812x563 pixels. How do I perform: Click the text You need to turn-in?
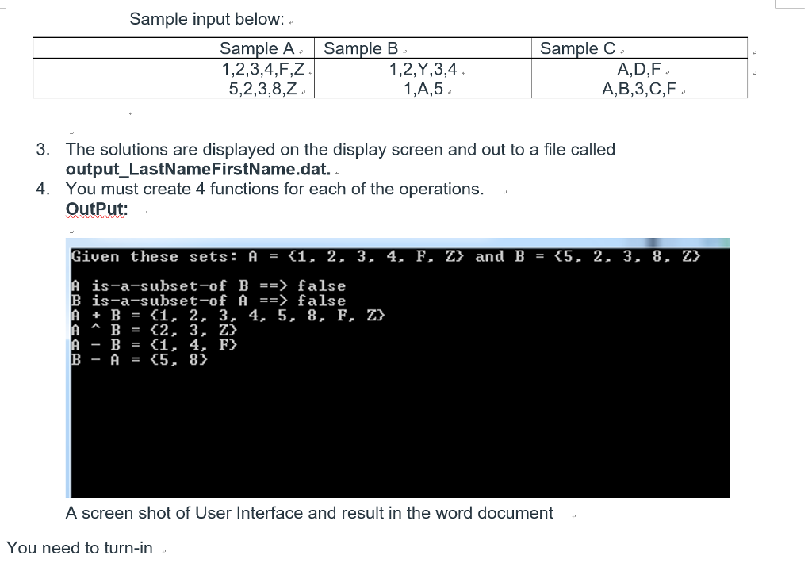78,547
